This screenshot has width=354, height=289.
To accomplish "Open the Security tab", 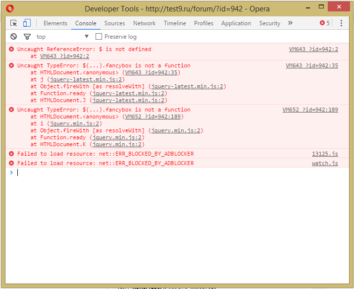I will coord(269,23).
